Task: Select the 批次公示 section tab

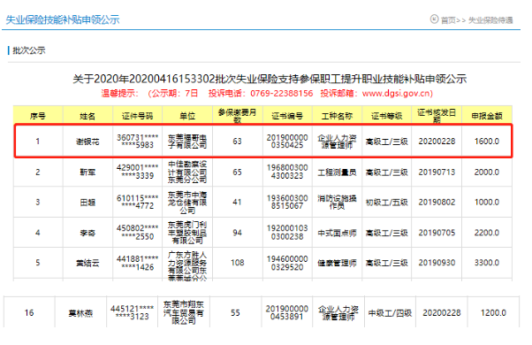Action: [x=29, y=50]
